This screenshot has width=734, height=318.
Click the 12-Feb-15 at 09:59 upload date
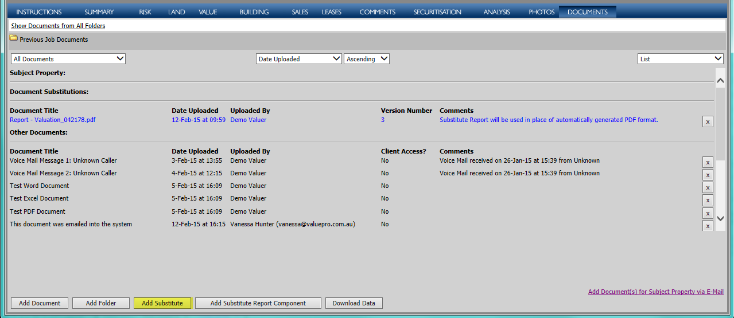click(x=199, y=120)
